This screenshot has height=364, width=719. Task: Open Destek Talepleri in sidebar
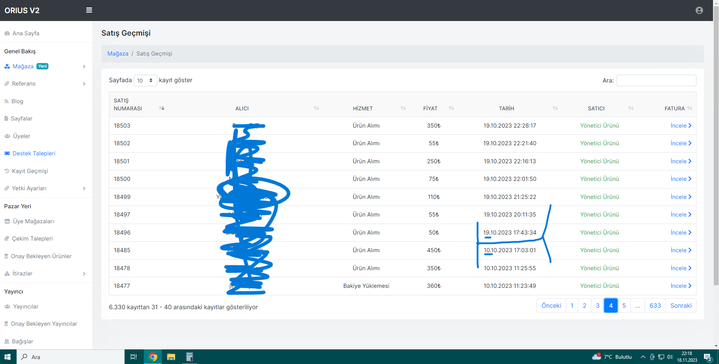tap(34, 153)
